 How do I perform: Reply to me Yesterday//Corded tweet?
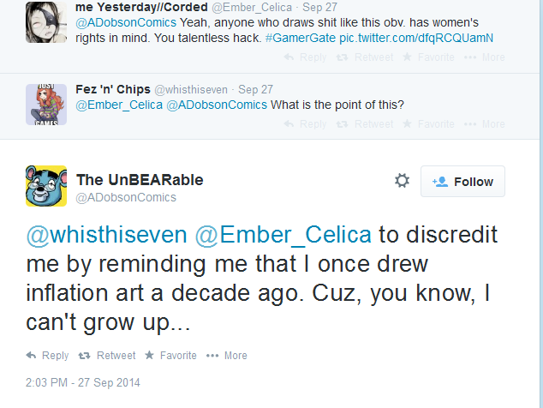(x=305, y=57)
